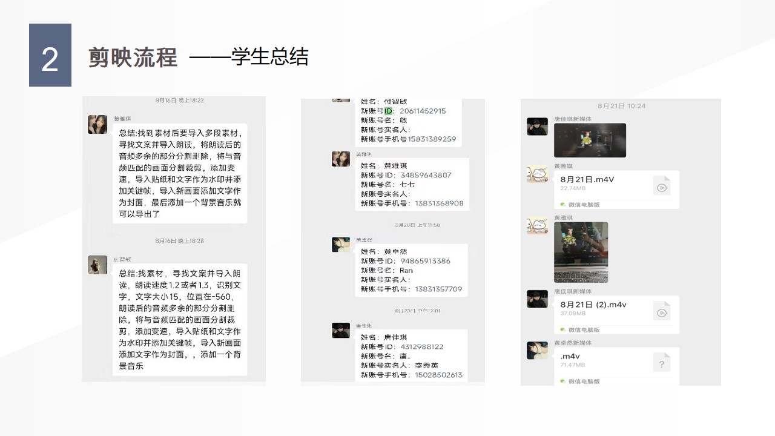Click timestamp 8月16日 晚上18:22
The width and height of the screenshot is (775, 436).
179,101
